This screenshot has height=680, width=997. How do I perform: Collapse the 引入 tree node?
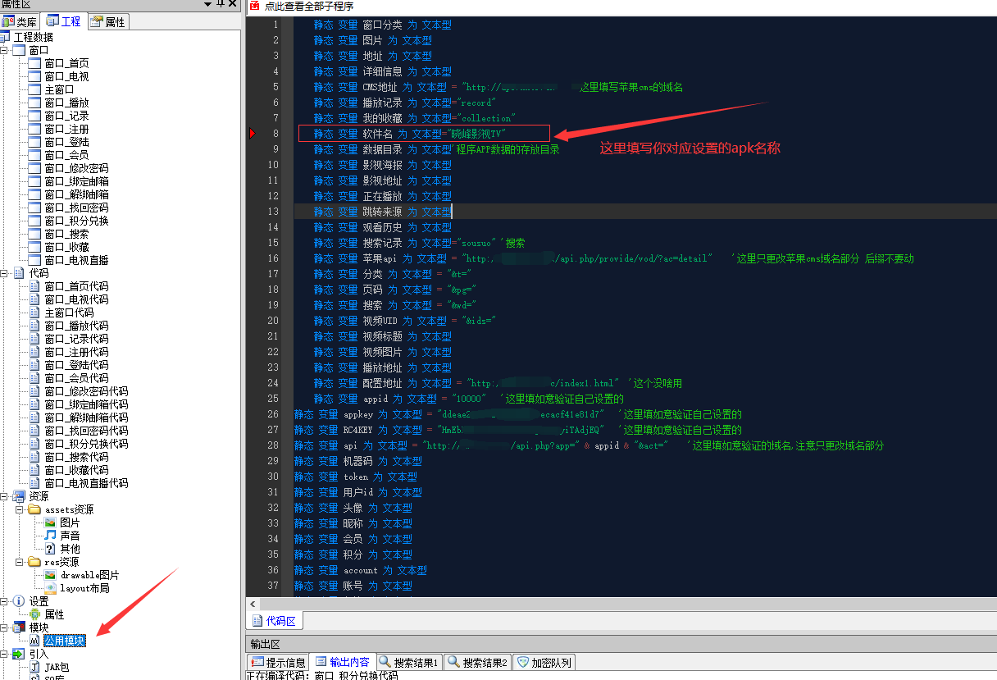(4, 654)
